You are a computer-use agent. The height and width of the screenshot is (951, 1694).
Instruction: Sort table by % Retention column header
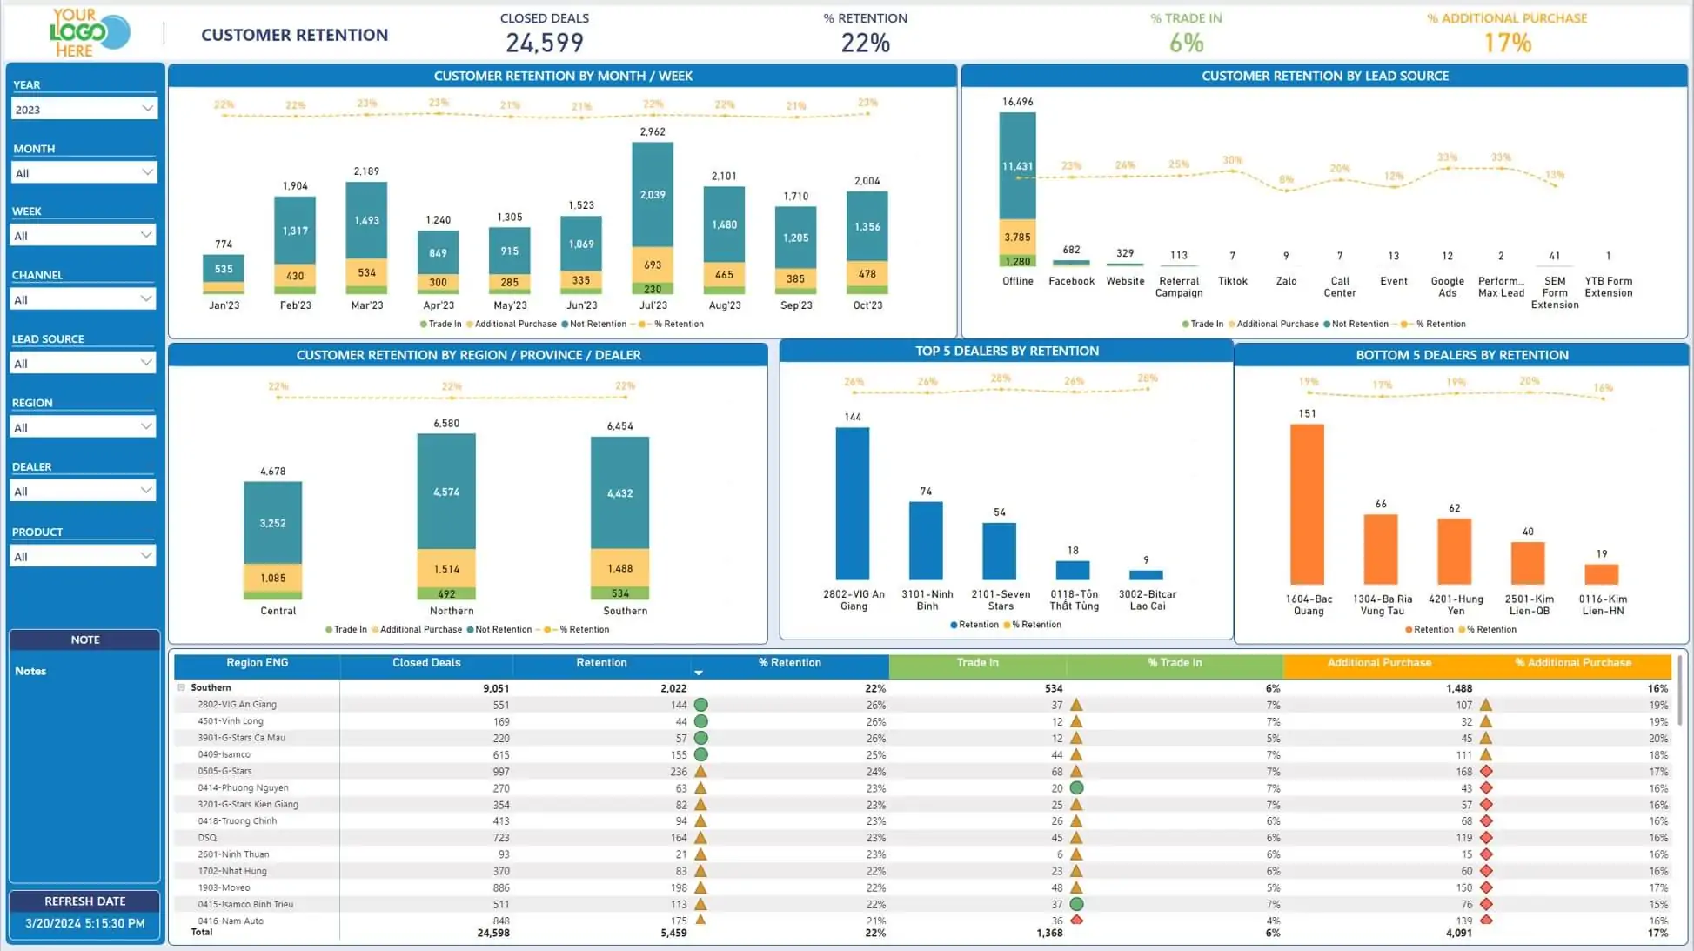pyautogui.click(x=789, y=663)
